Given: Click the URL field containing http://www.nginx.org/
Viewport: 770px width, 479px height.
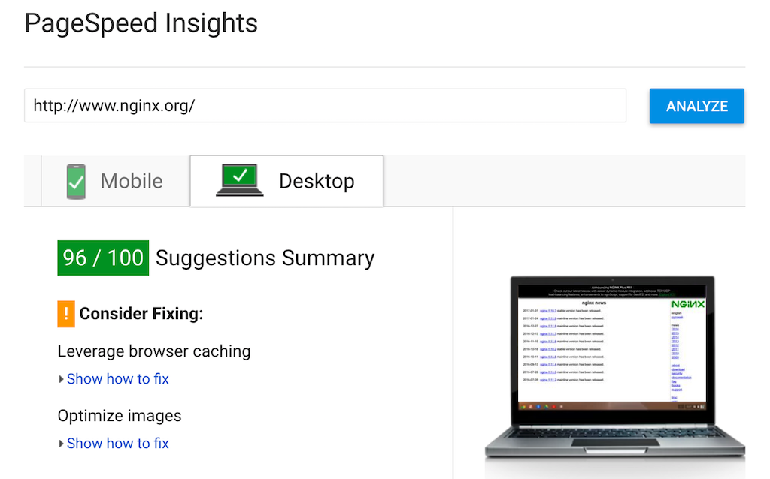Looking at the screenshot, I should [x=325, y=106].
